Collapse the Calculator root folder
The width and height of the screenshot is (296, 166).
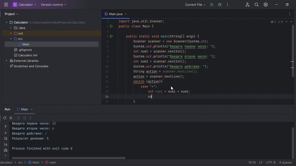6,23
